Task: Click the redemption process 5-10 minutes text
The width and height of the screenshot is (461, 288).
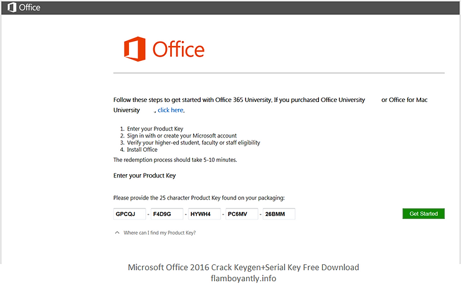Action: click(x=175, y=160)
